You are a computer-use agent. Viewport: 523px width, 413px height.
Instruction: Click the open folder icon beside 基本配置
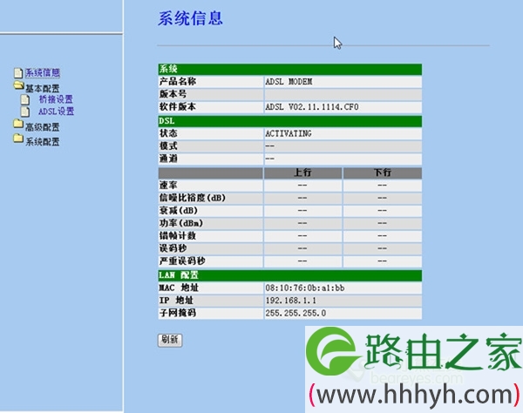[x=18, y=85]
